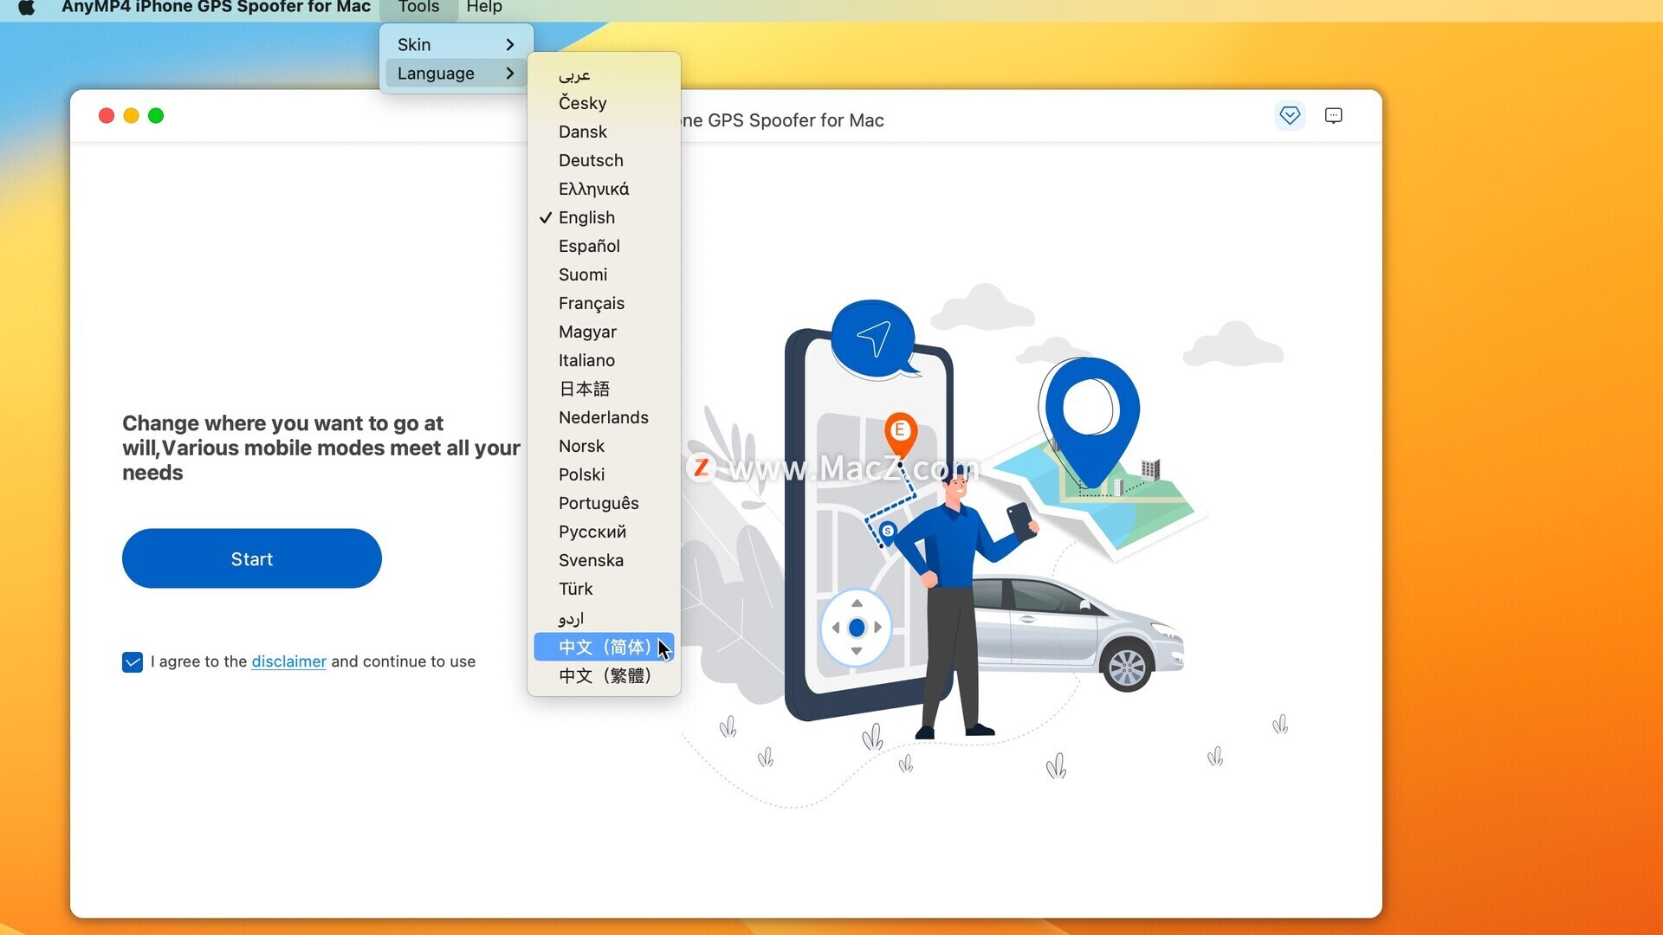Switch language to Português
1663x935 pixels.
(604, 503)
